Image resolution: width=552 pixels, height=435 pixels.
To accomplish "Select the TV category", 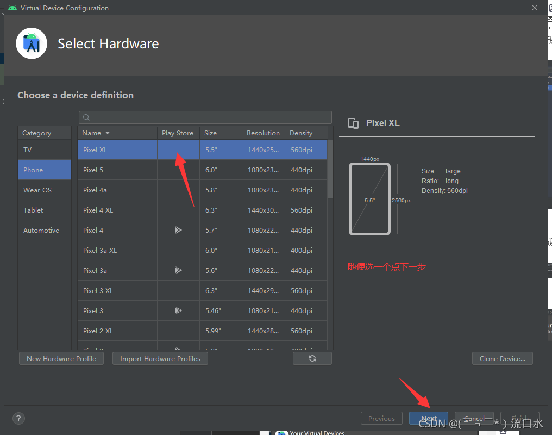I will point(45,150).
